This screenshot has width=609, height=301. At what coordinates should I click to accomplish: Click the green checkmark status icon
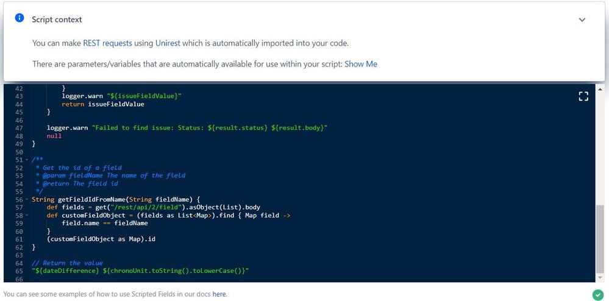tap(597, 294)
